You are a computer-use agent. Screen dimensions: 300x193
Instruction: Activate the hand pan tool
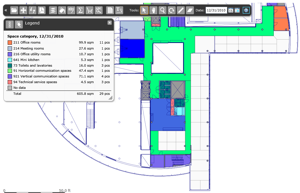(x=153, y=10)
